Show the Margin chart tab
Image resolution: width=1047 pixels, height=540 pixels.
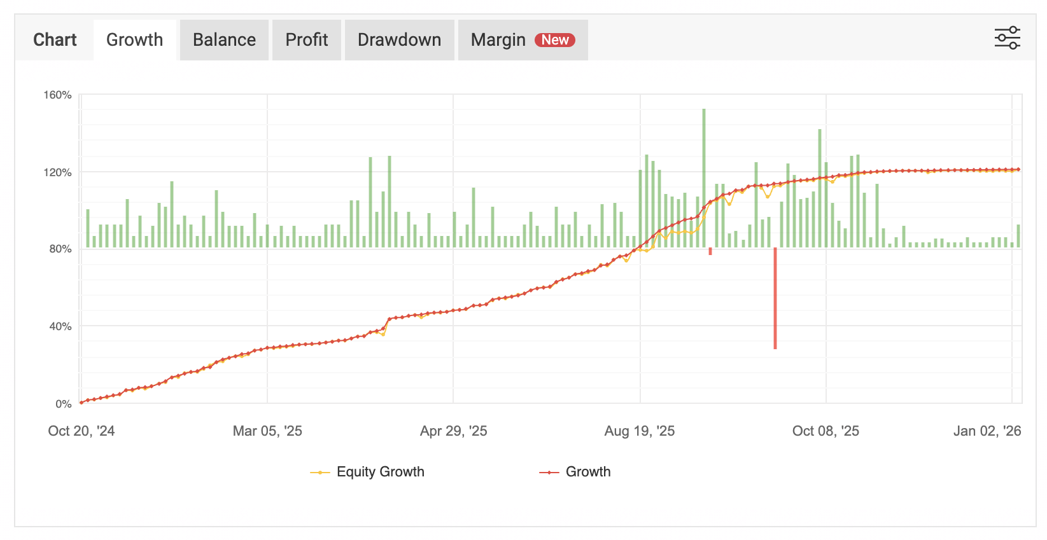click(498, 40)
